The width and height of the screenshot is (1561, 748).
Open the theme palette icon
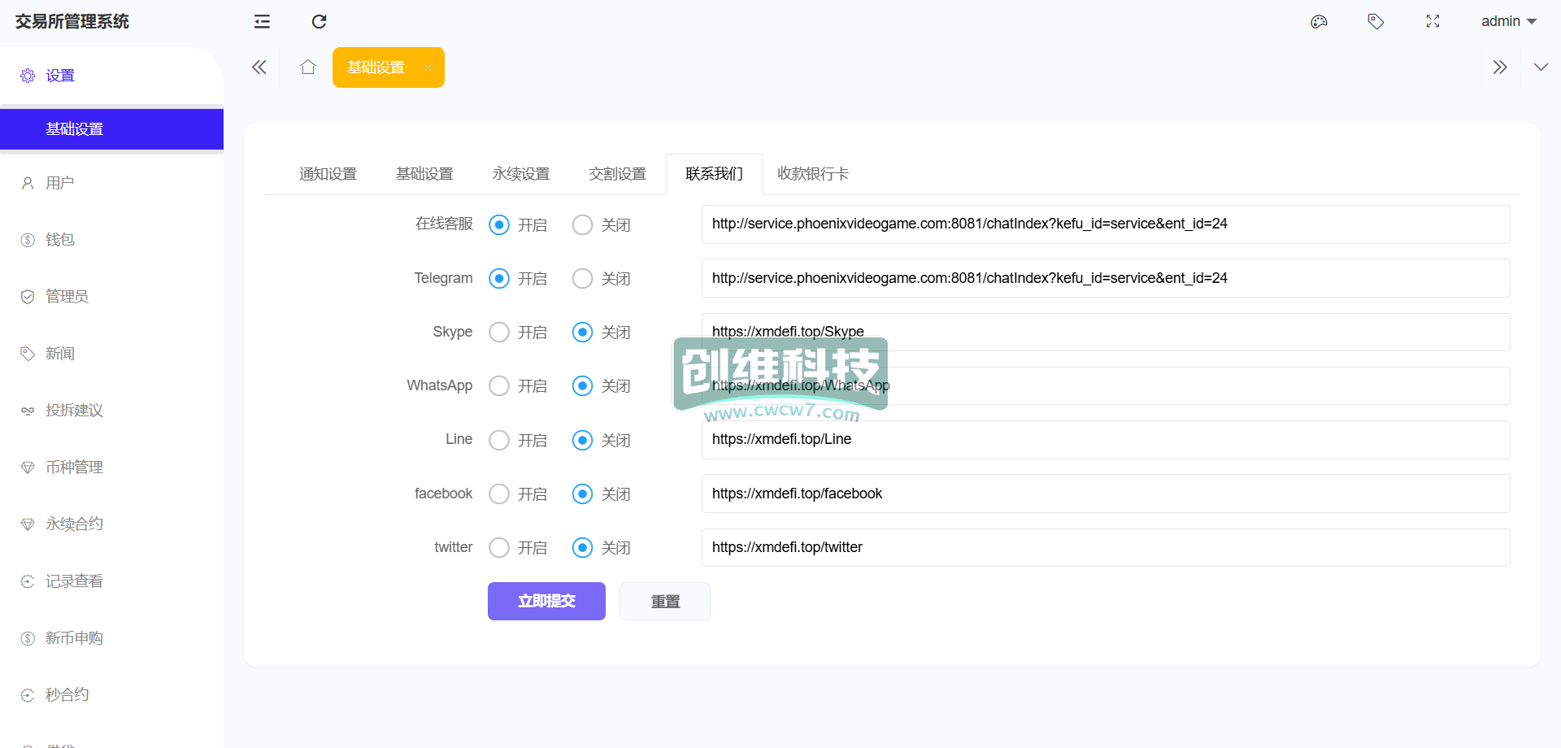click(1319, 22)
